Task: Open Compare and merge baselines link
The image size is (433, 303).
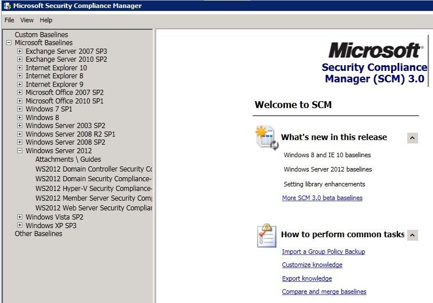Action: (324, 292)
